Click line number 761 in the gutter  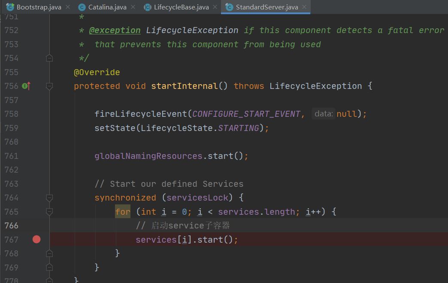(x=12, y=156)
